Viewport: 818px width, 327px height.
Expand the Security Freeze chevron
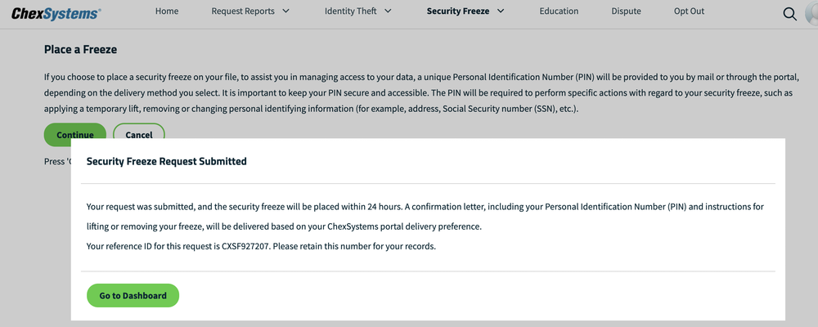click(500, 11)
